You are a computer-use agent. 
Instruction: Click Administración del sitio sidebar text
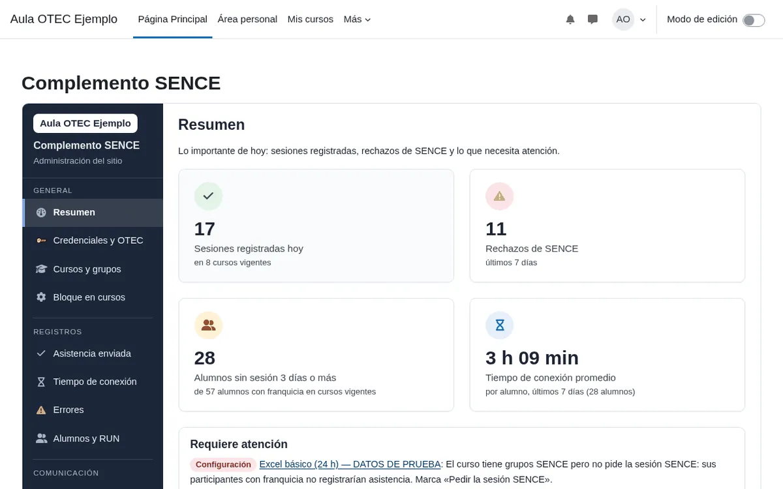(x=78, y=161)
